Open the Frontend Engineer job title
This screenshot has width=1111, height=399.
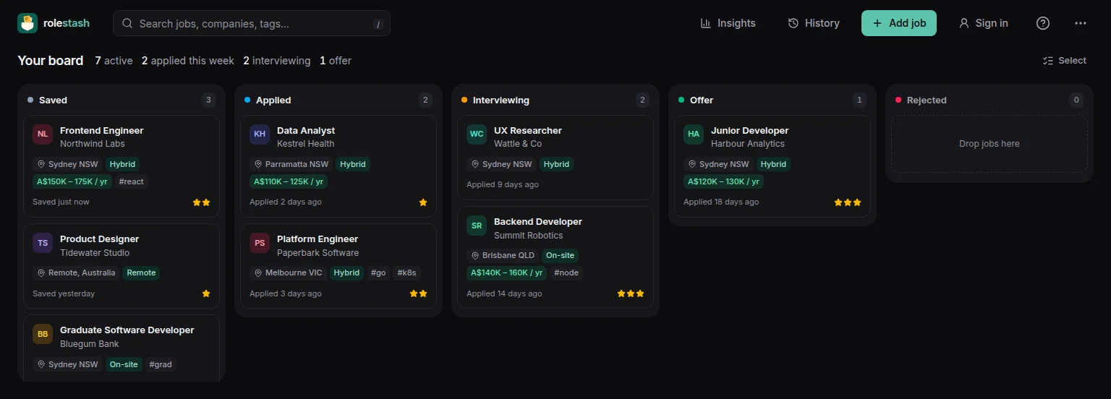102,131
